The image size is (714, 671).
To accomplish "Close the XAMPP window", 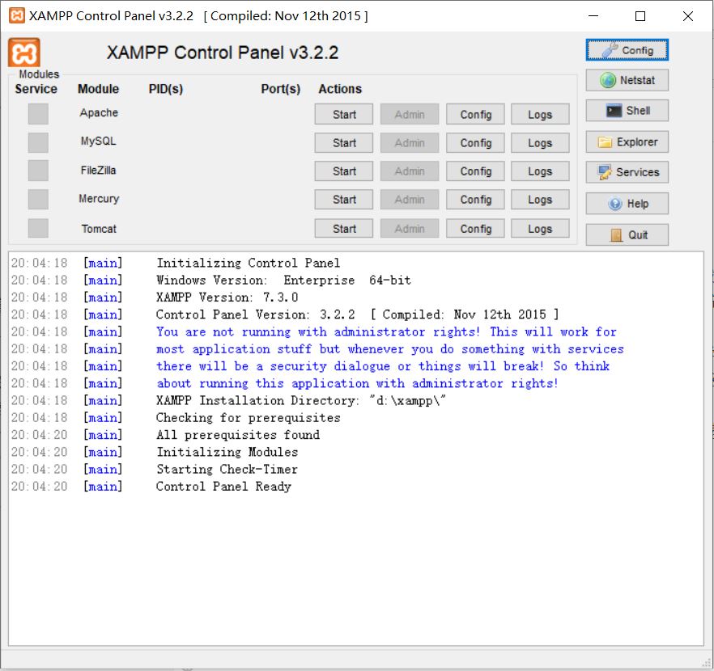I will click(x=687, y=16).
